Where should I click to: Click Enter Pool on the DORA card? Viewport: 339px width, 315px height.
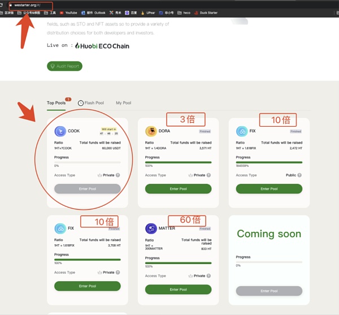(x=178, y=189)
